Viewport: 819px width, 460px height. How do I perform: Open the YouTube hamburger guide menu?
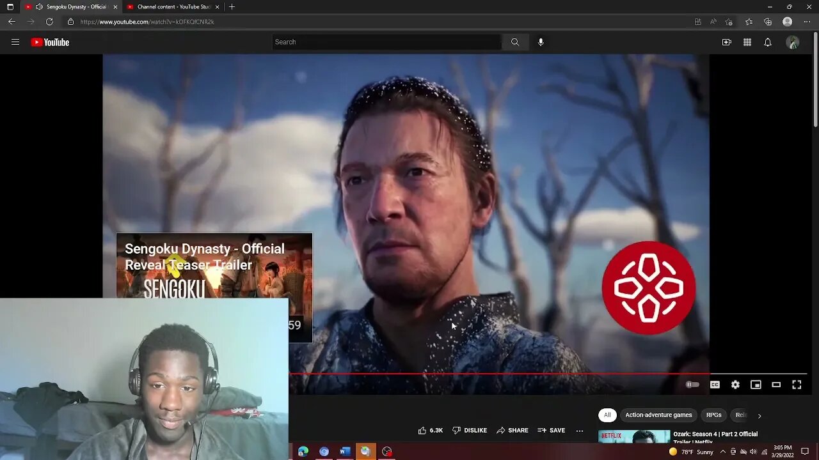15,42
